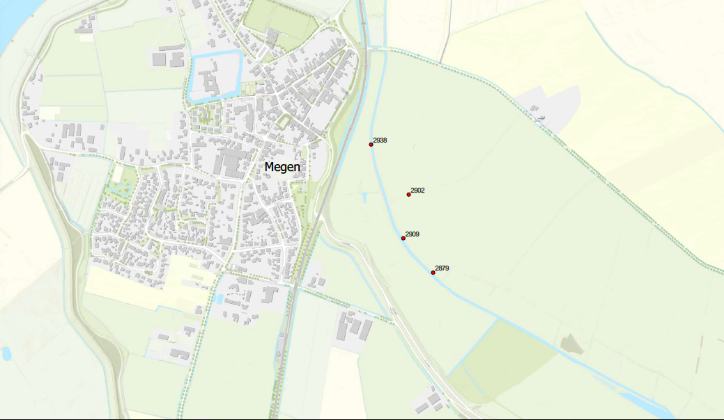
Task: Click the 2879 number label
Action: [442, 268]
